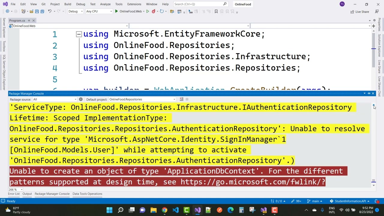Image resolution: width=384 pixels, height=216 pixels.
Task: Switch to the Data Tools Operations tab
Action: 87,194
